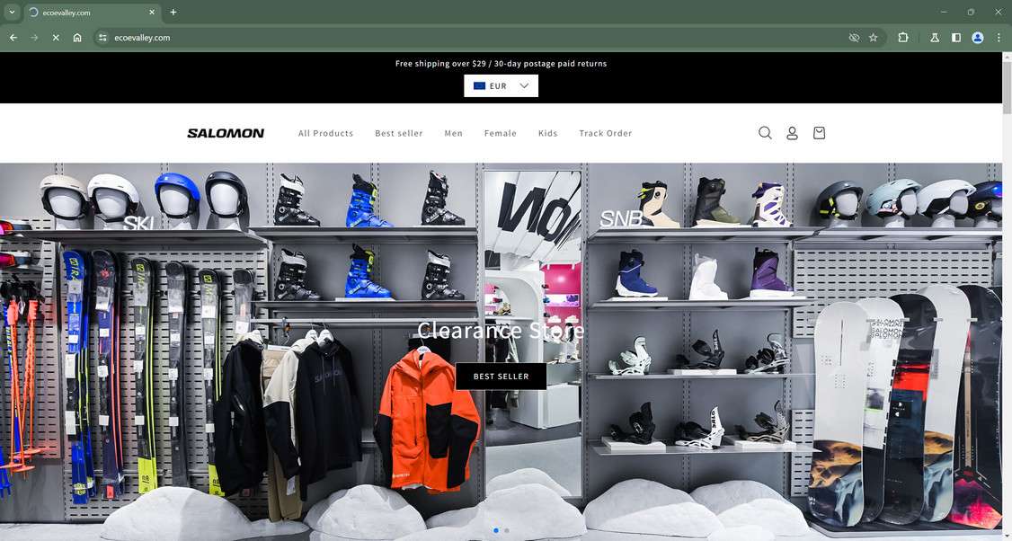This screenshot has width=1012, height=541.
Task: Toggle the browser side panel
Action: pos(956,38)
